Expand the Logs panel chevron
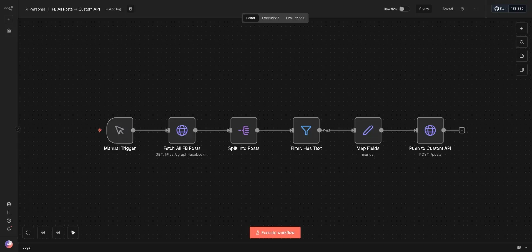This screenshot has height=252, width=532. pos(526,248)
